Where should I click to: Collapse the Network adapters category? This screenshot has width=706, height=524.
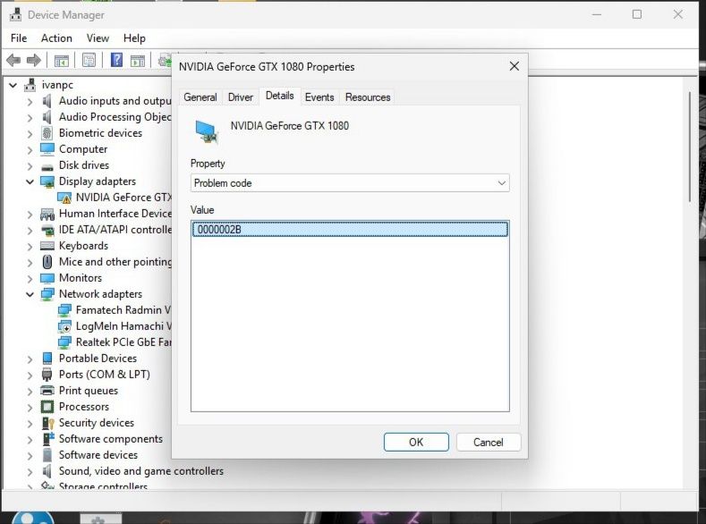[30, 294]
